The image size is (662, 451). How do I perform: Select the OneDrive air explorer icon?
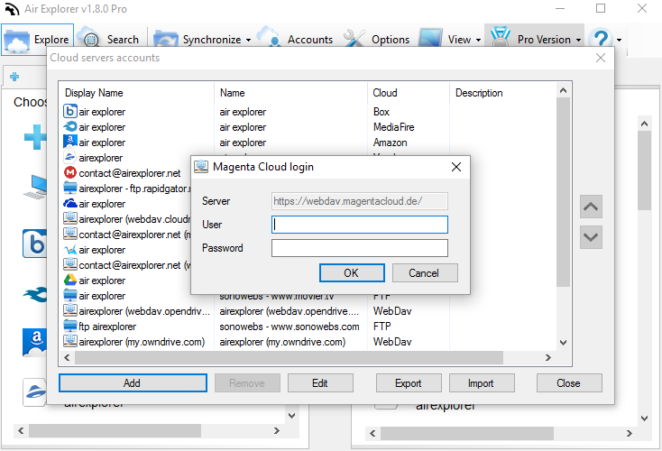(70, 204)
